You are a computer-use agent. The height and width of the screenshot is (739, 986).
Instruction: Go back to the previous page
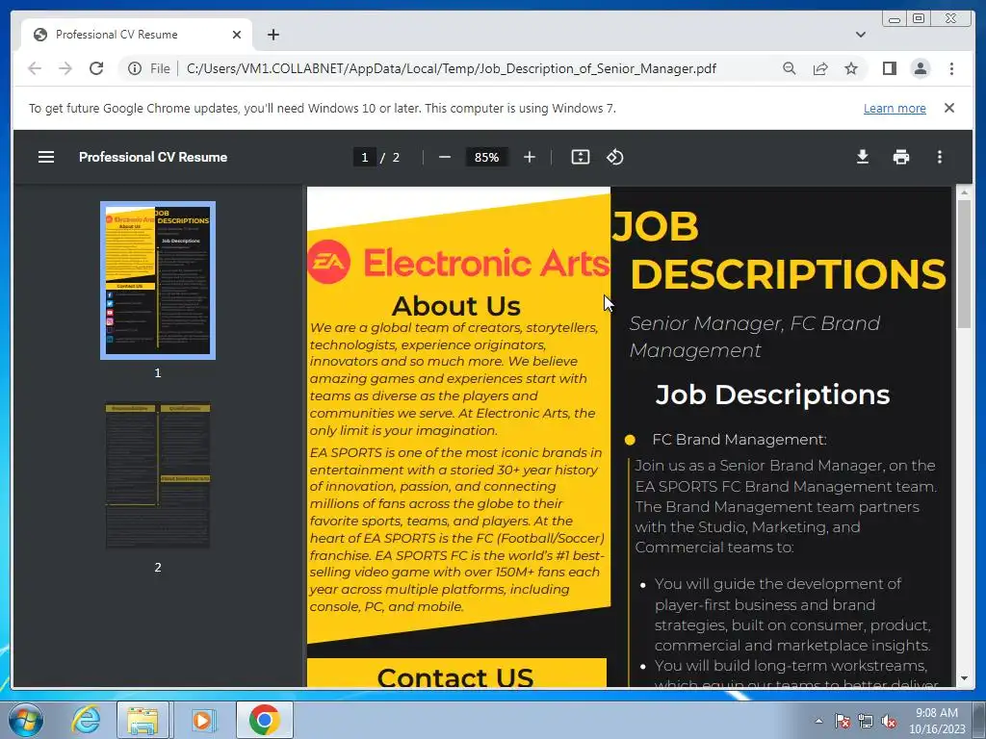tap(35, 68)
